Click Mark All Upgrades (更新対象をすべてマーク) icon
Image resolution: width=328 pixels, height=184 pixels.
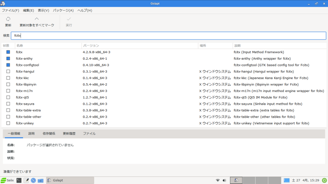[36, 19]
